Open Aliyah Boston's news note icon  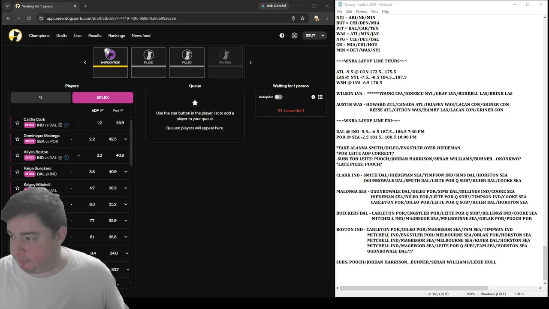[60, 158]
